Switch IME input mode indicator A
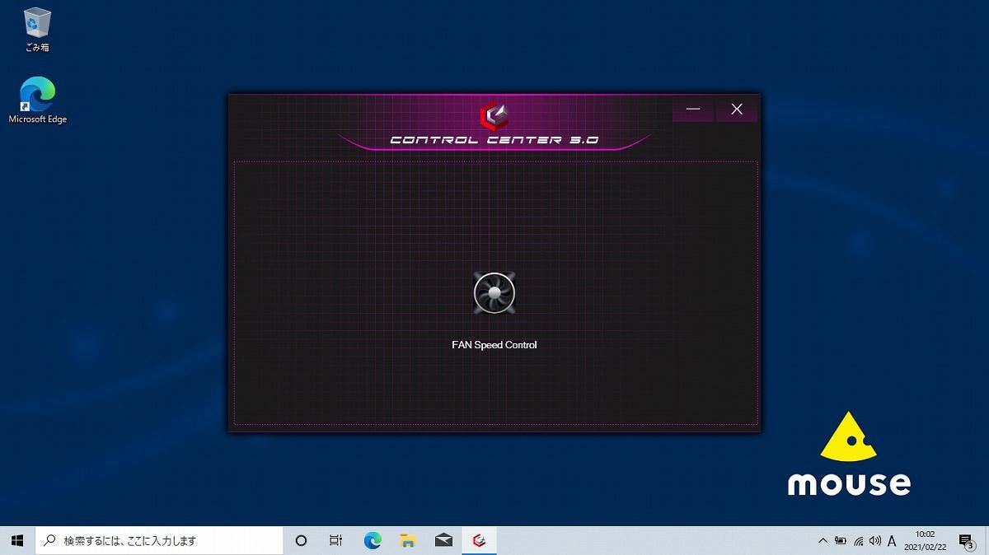 pyautogui.click(x=892, y=541)
